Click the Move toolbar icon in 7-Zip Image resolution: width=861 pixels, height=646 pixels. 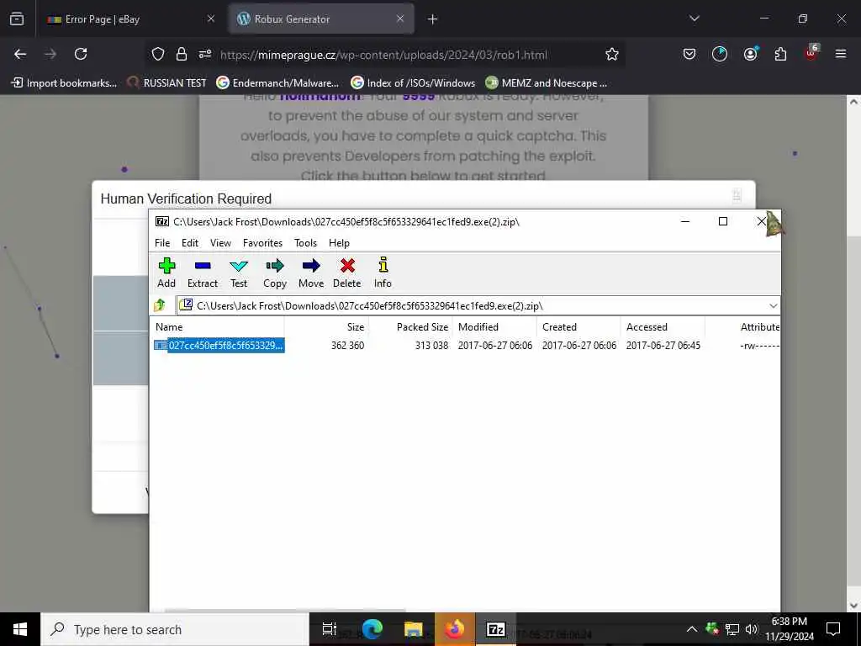pyautogui.click(x=311, y=273)
